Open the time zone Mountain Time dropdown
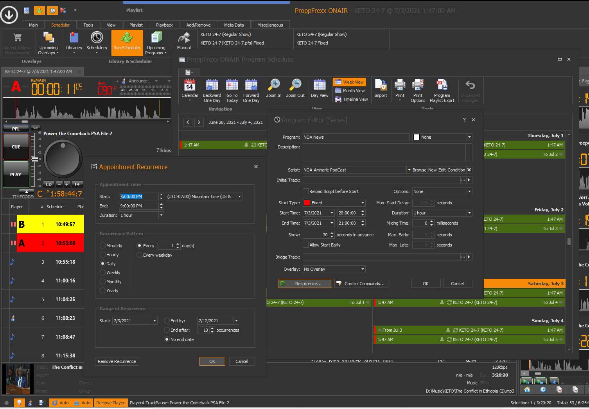 [239, 196]
